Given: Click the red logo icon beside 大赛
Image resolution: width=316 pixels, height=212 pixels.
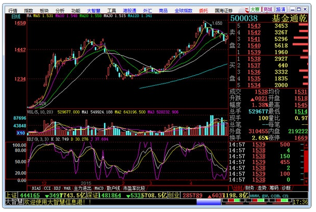Looking at the screenshot, I should 247,10.
